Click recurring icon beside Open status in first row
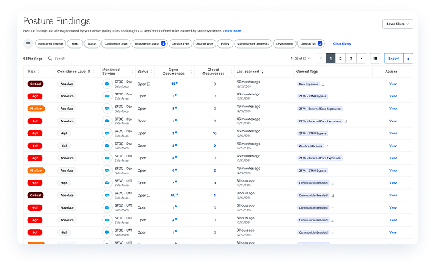The height and width of the screenshot is (268, 435). tap(150, 84)
